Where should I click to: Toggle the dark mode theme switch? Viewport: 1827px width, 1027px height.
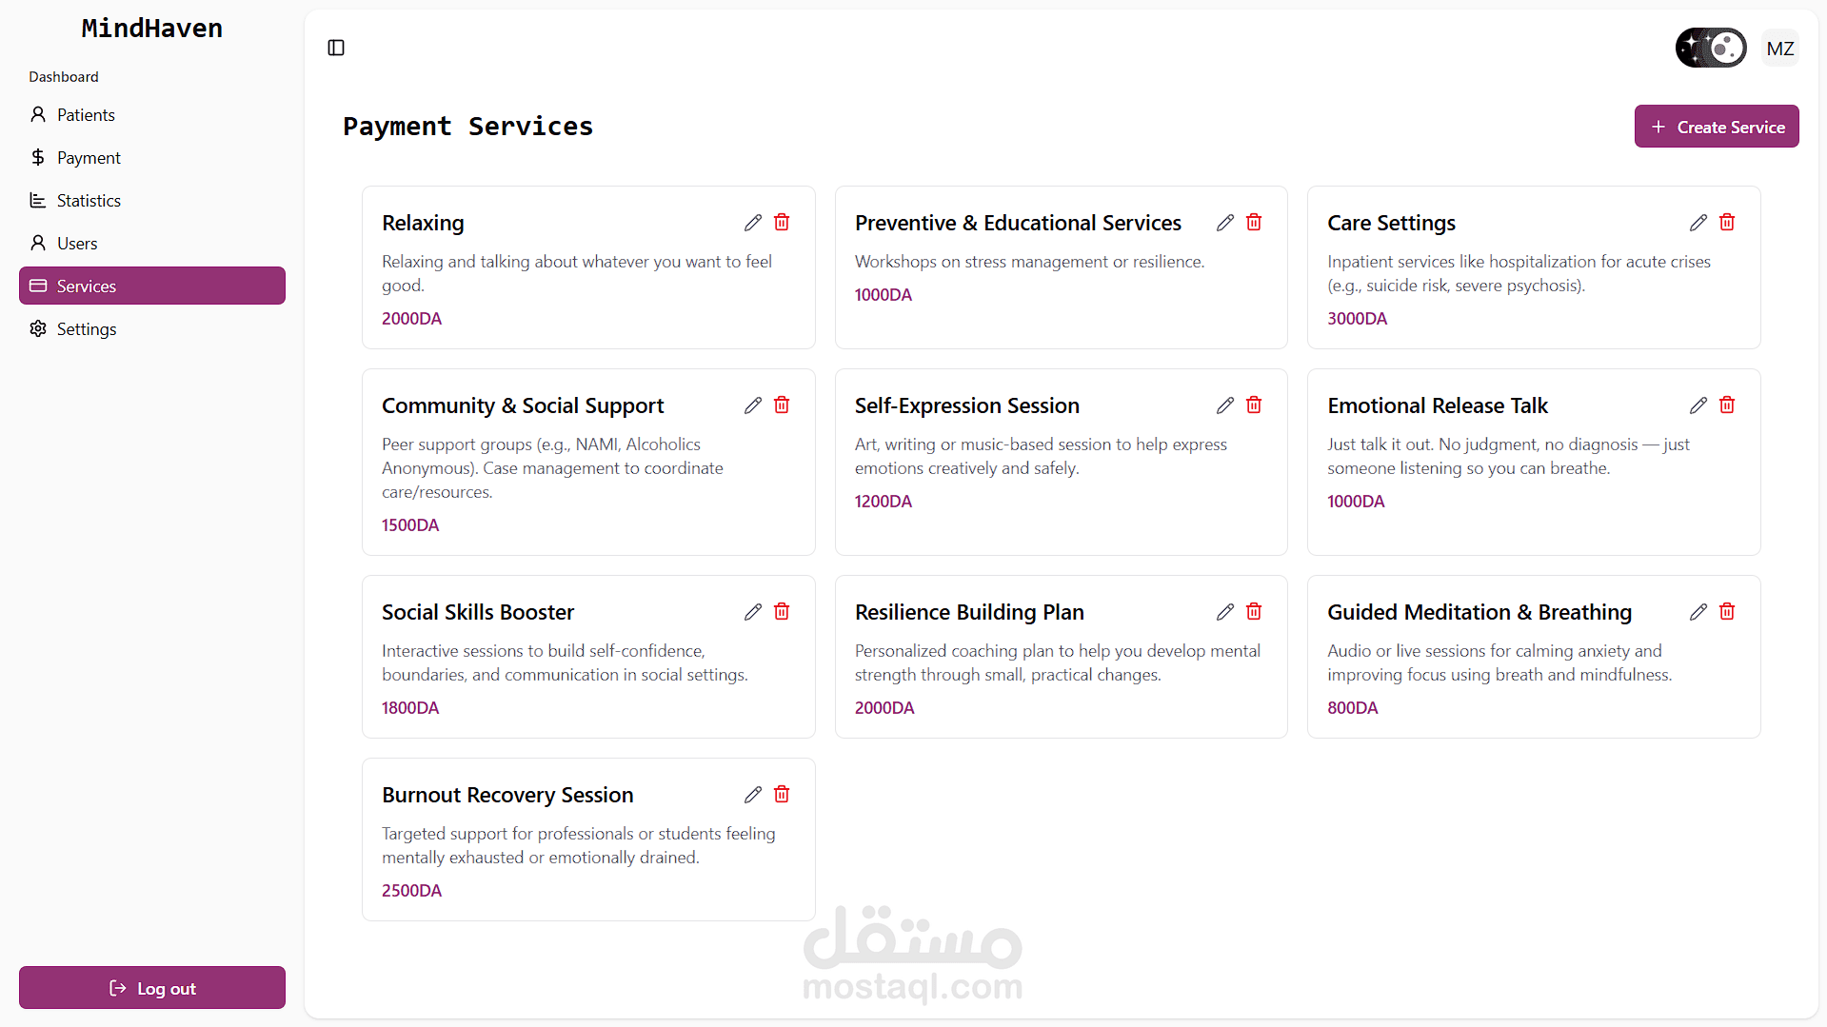tap(1711, 48)
